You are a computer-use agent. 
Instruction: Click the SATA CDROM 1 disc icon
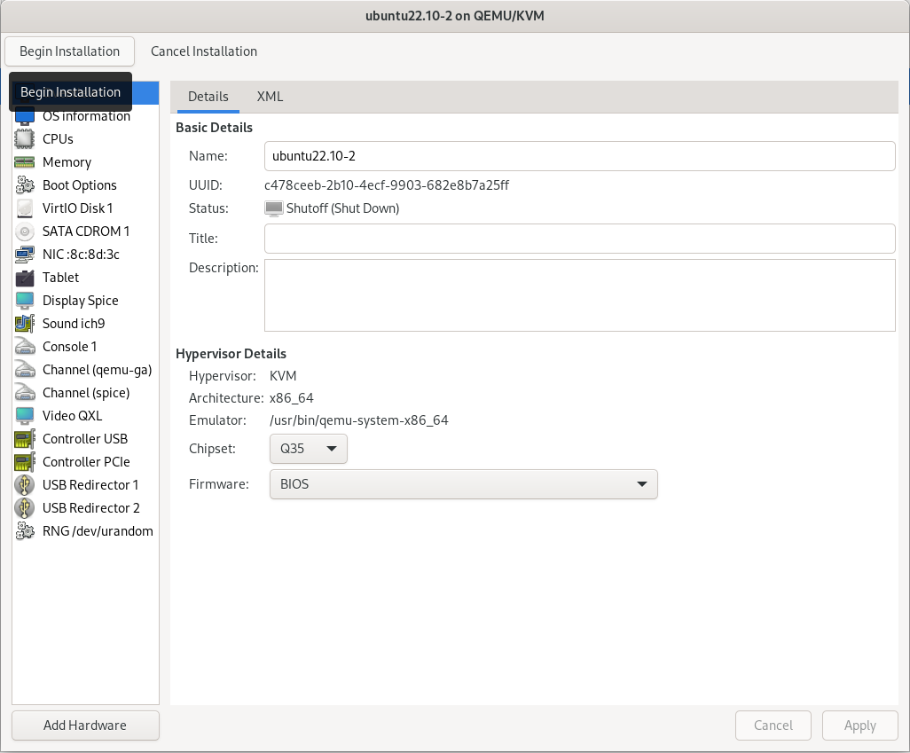coord(24,231)
